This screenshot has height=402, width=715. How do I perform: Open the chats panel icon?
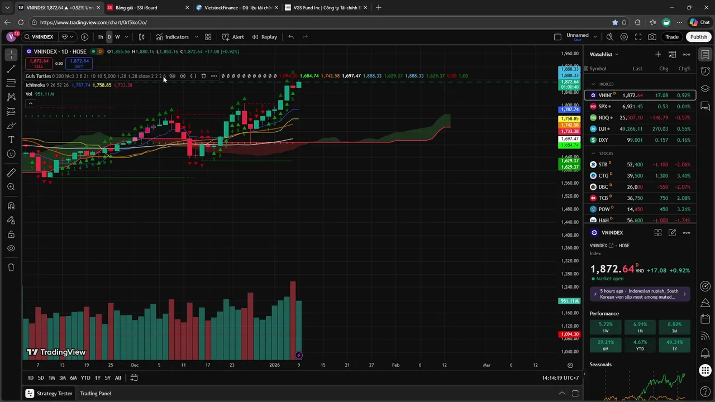pyautogui.click(x=706, y=106)
